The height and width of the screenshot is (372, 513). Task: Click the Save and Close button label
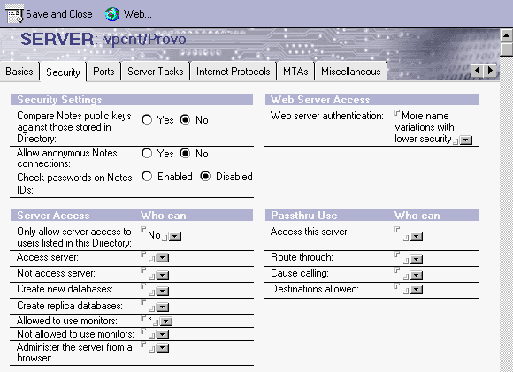[59, 14]
